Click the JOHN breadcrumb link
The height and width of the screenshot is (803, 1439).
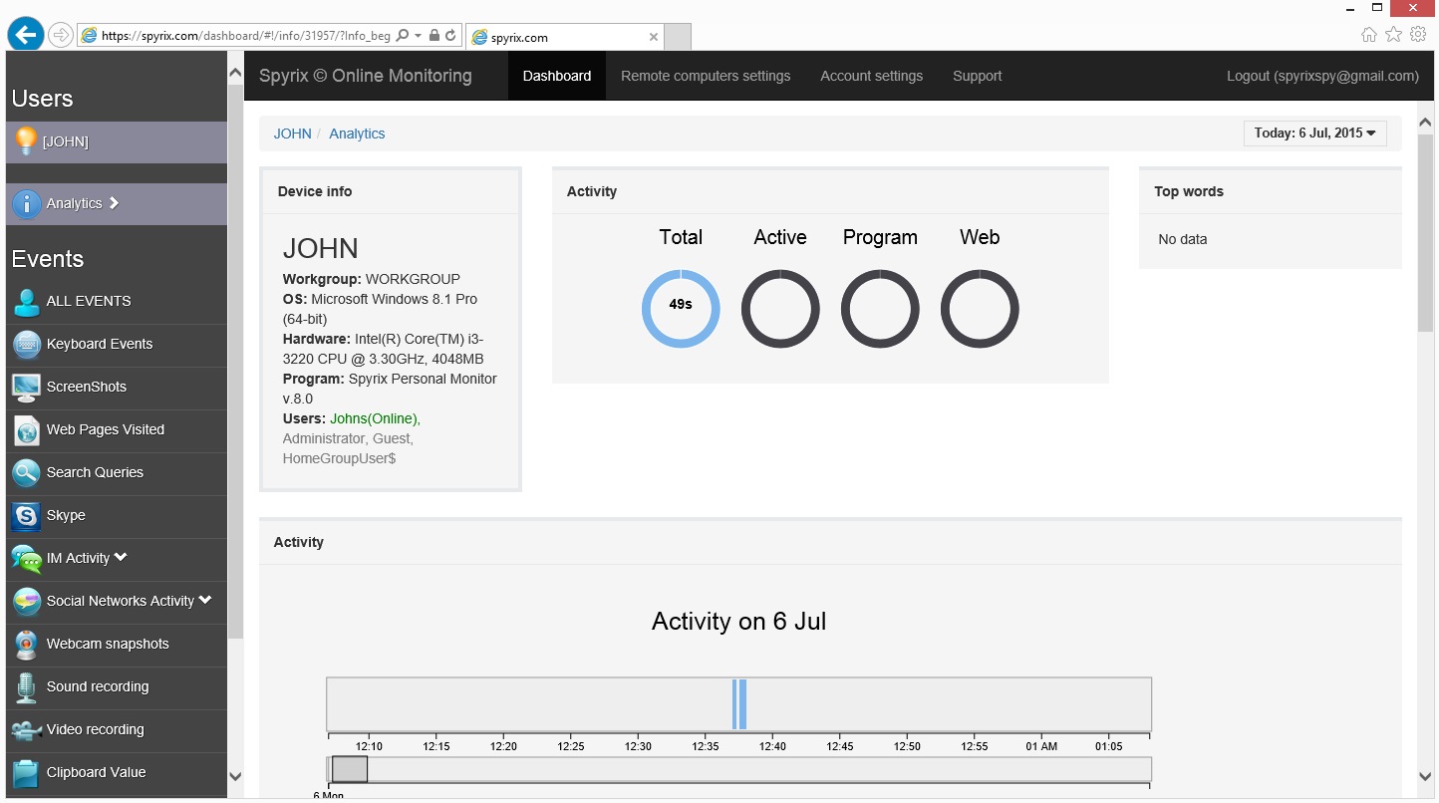293,134
